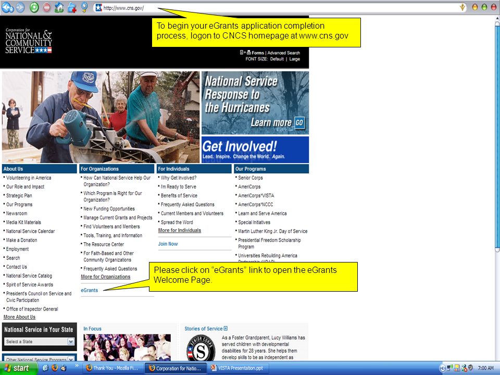
Task: Open the eGrants link
Action: [89, 290]
